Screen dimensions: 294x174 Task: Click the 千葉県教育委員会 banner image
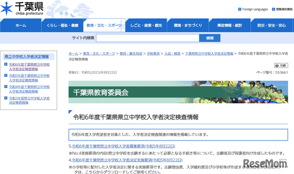click(x=178, y=92)
